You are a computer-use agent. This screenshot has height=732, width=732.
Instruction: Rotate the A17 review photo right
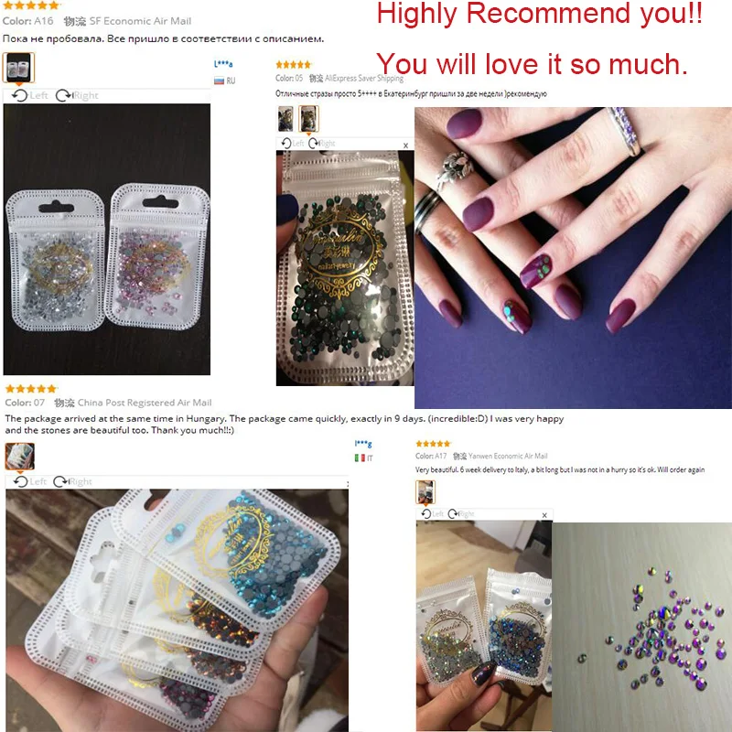click(x=461, y=514)
